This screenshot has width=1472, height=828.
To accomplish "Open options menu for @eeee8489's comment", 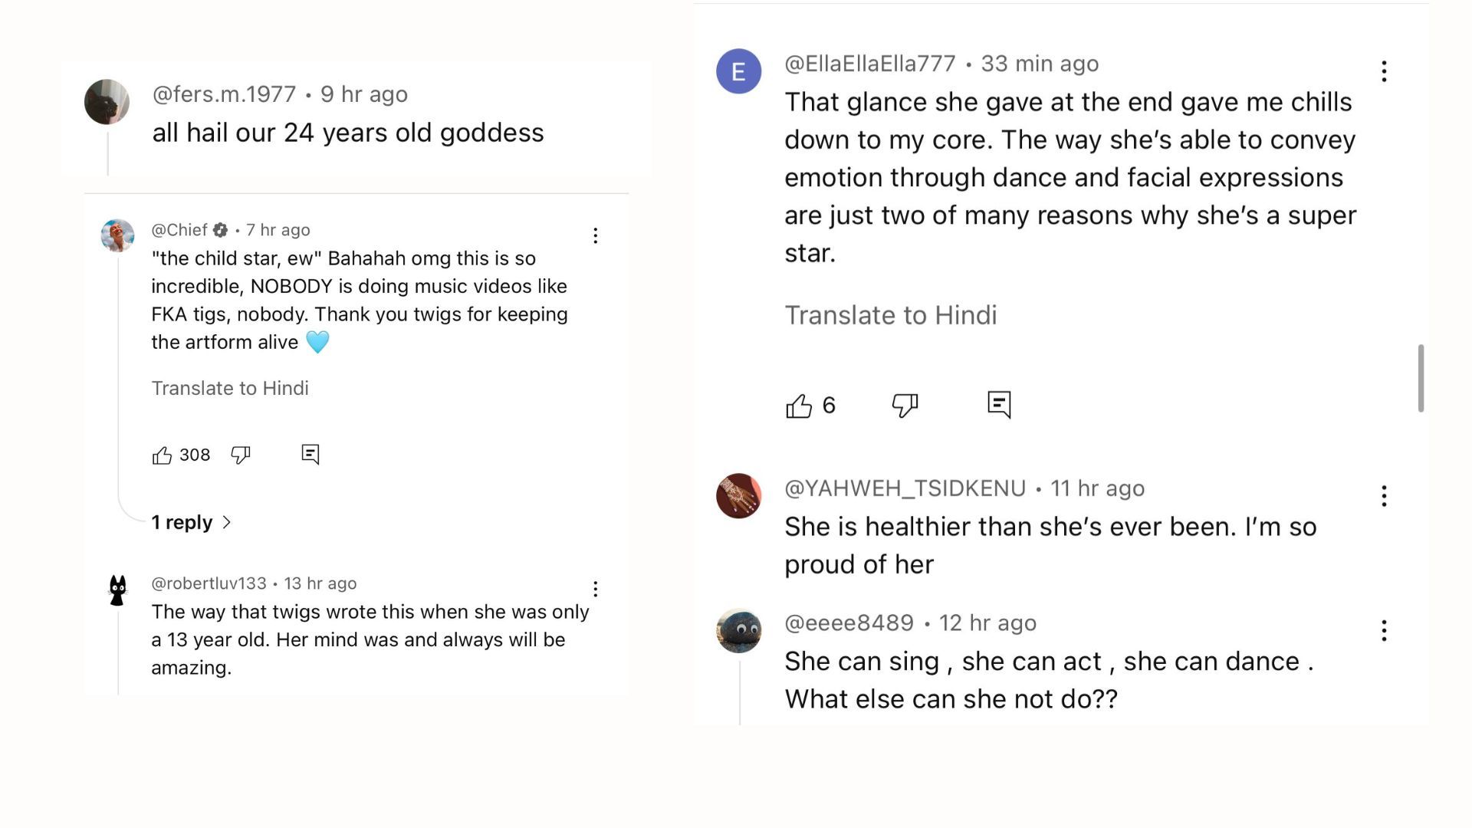I will pyautogui.click(x=1384, y=631).
